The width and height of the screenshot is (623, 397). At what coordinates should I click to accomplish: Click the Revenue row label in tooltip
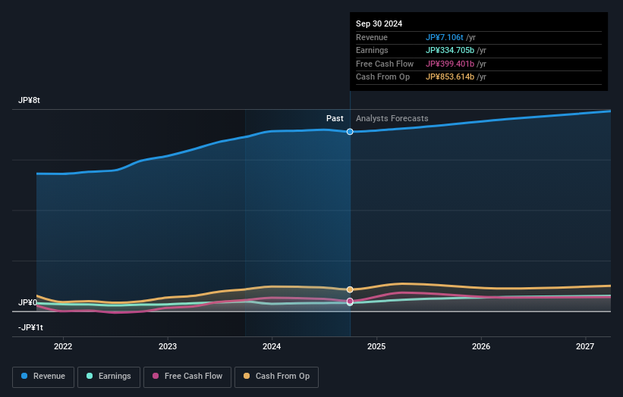coord(372,37)
